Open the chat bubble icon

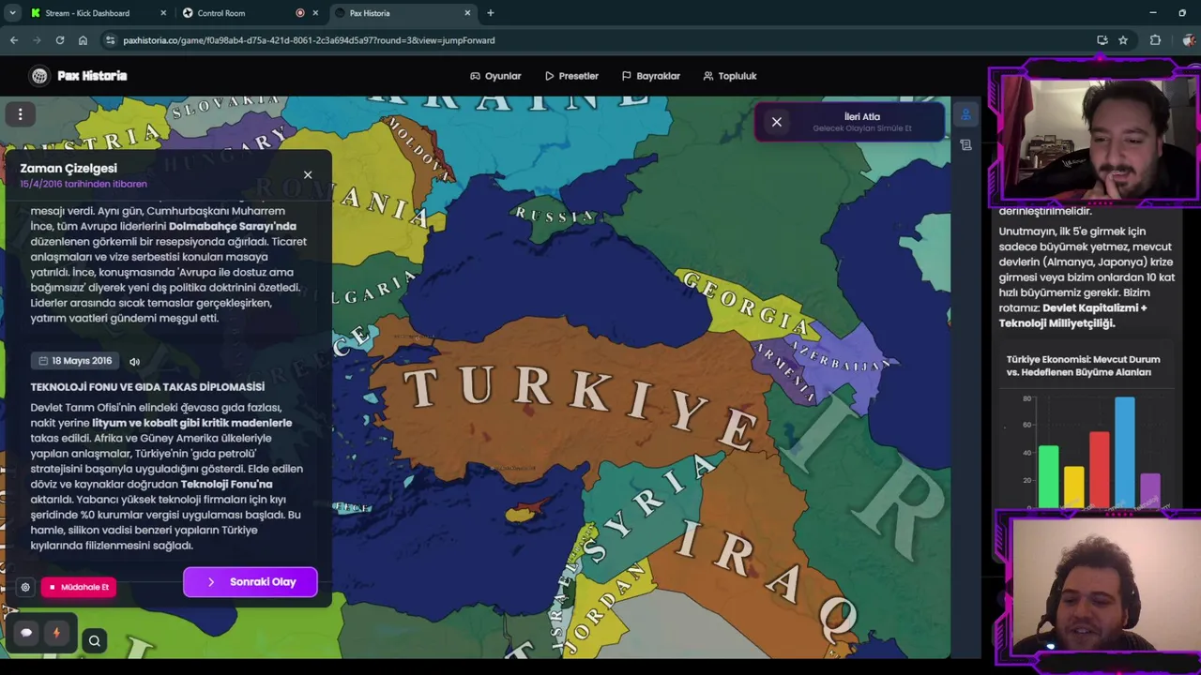tap(26, 633)
